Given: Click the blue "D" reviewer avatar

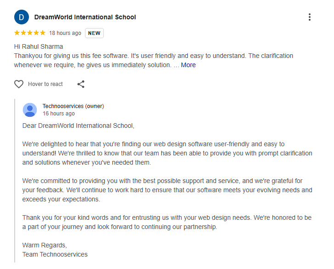Looking at the screenshot, I should click(21, 17).
